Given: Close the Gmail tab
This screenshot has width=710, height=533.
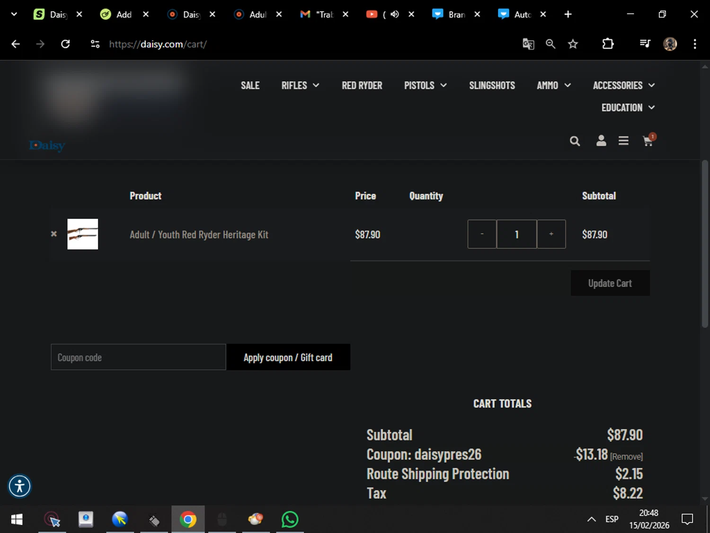Looking at the screenshot, I should coord(346,14).
